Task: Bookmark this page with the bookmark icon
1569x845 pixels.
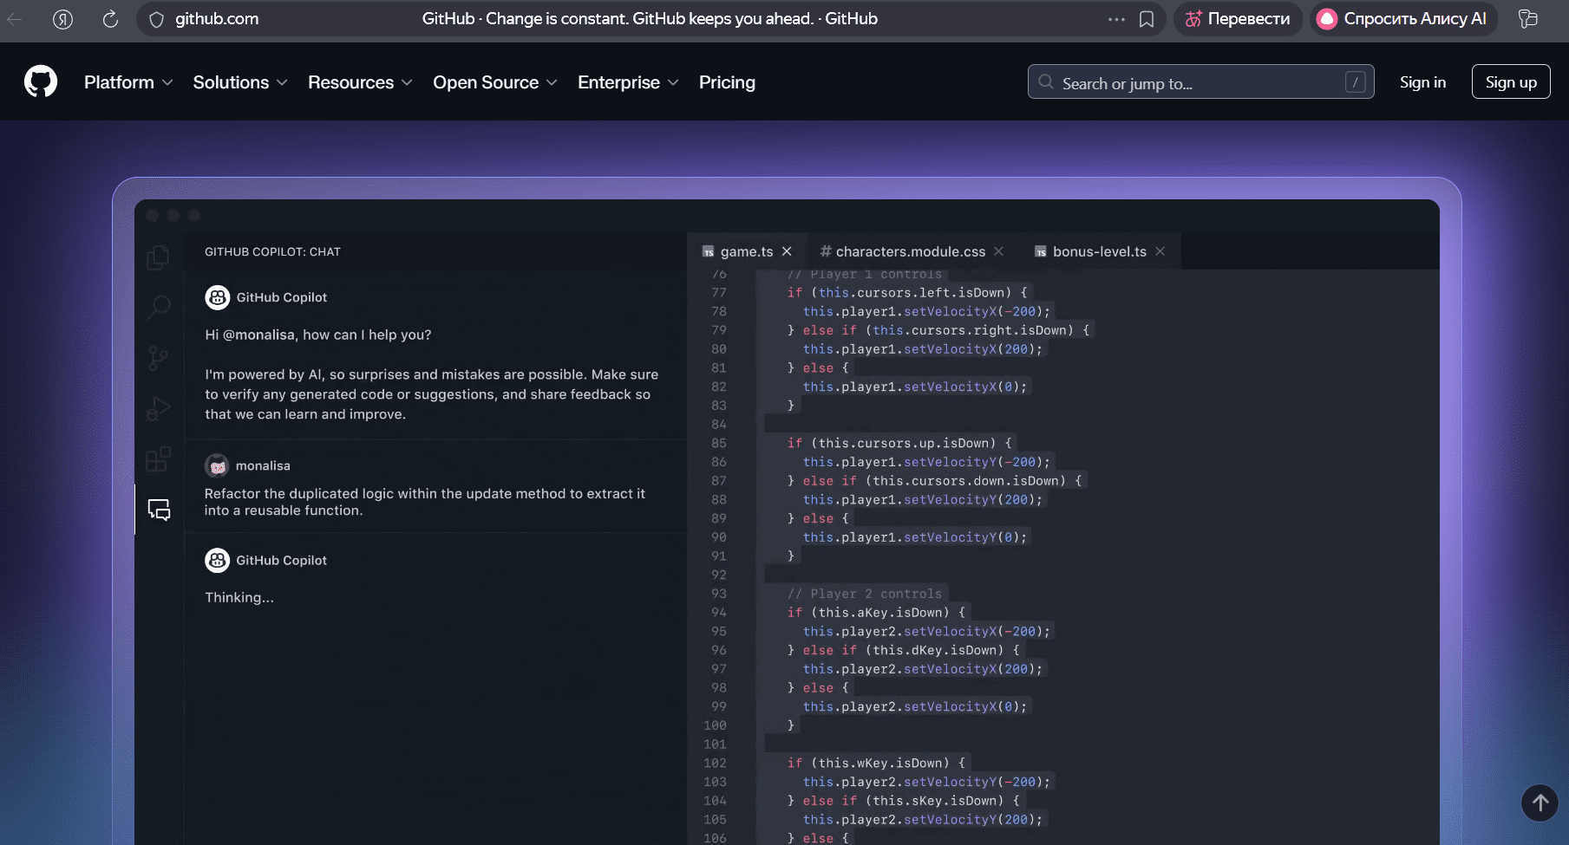Action: point(1147,19)
